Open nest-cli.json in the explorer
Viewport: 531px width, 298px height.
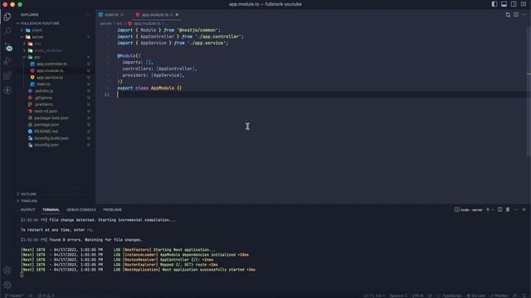tap(46, 111)
